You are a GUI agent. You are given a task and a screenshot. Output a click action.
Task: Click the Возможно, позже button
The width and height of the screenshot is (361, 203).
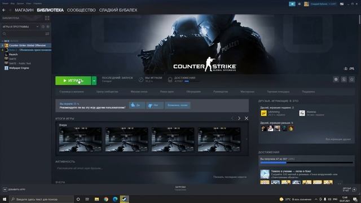click(x=178, y=105)
